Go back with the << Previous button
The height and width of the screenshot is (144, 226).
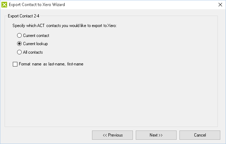tap(112, 135)
